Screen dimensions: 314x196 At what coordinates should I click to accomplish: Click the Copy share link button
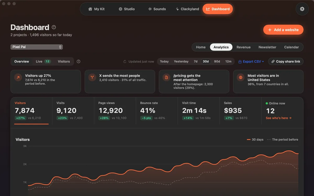pos(286,61)
